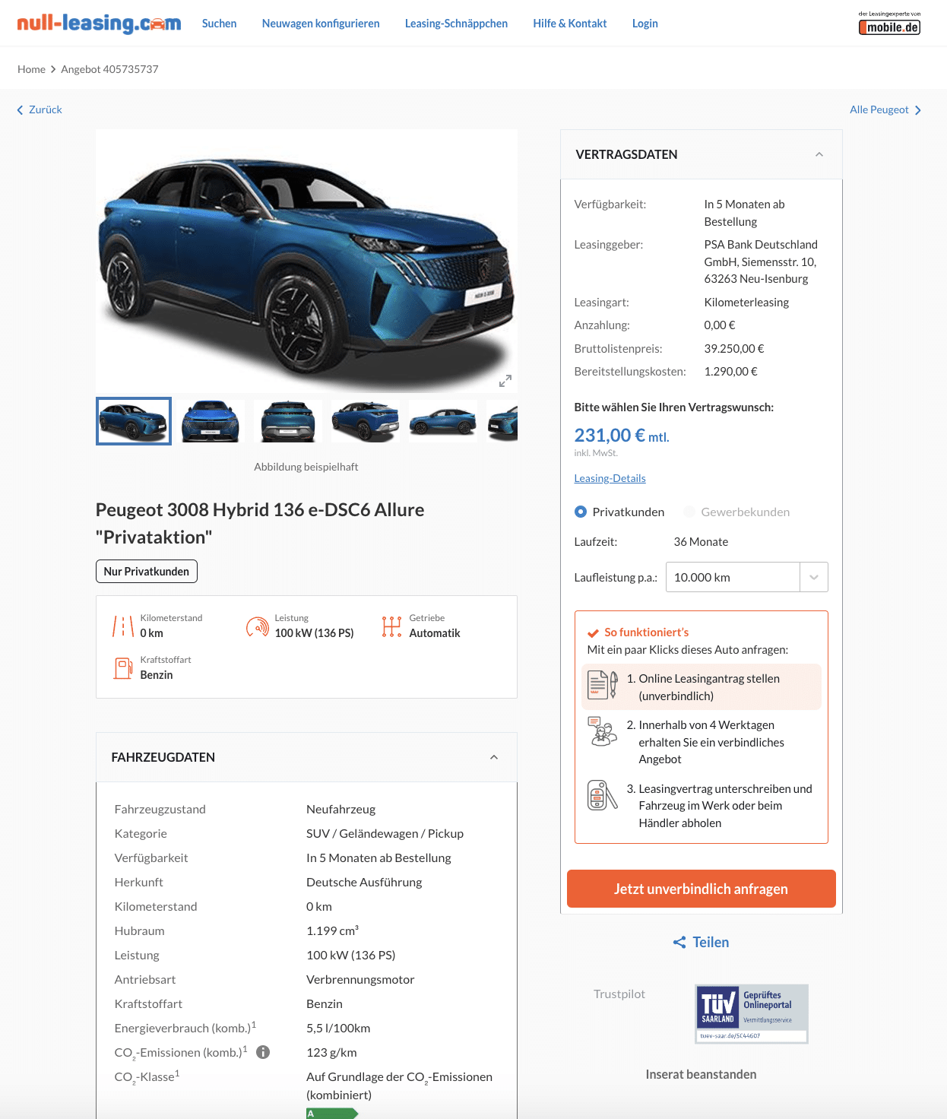Click the mobile.de logo

coord(889,24)
